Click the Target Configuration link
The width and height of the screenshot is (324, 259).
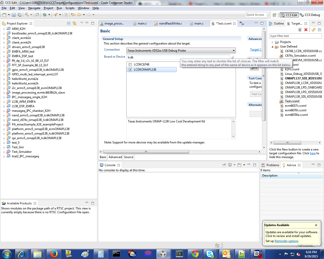point(256,50)
